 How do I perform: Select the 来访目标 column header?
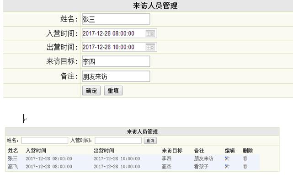(172, 151)
